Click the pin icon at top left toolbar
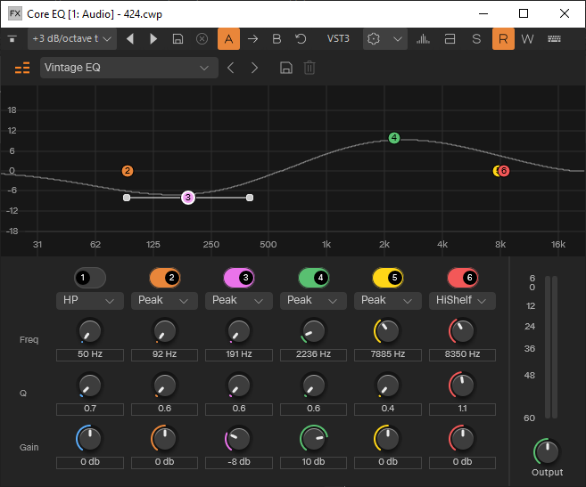 (12, 39)
